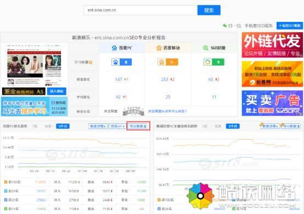The height and width of the screenshot is (214, 304).
Task: Click the Baidu PC average rank 42
Action: 119,97
